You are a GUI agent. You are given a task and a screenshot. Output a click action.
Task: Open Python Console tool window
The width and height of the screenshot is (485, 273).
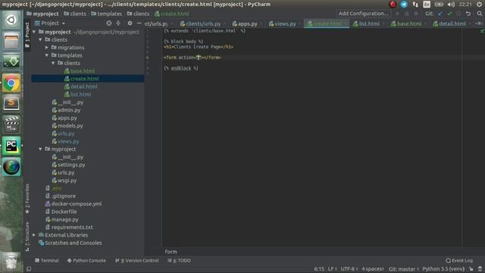(x=86, y=261)
